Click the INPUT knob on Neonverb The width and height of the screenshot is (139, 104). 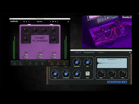click(101, 74)
